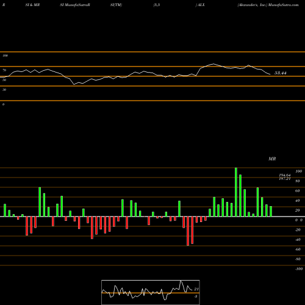Click the MR axis label -100
This screenshot has height=305, width=305.
pyautogui.click(x=299, y=269)
